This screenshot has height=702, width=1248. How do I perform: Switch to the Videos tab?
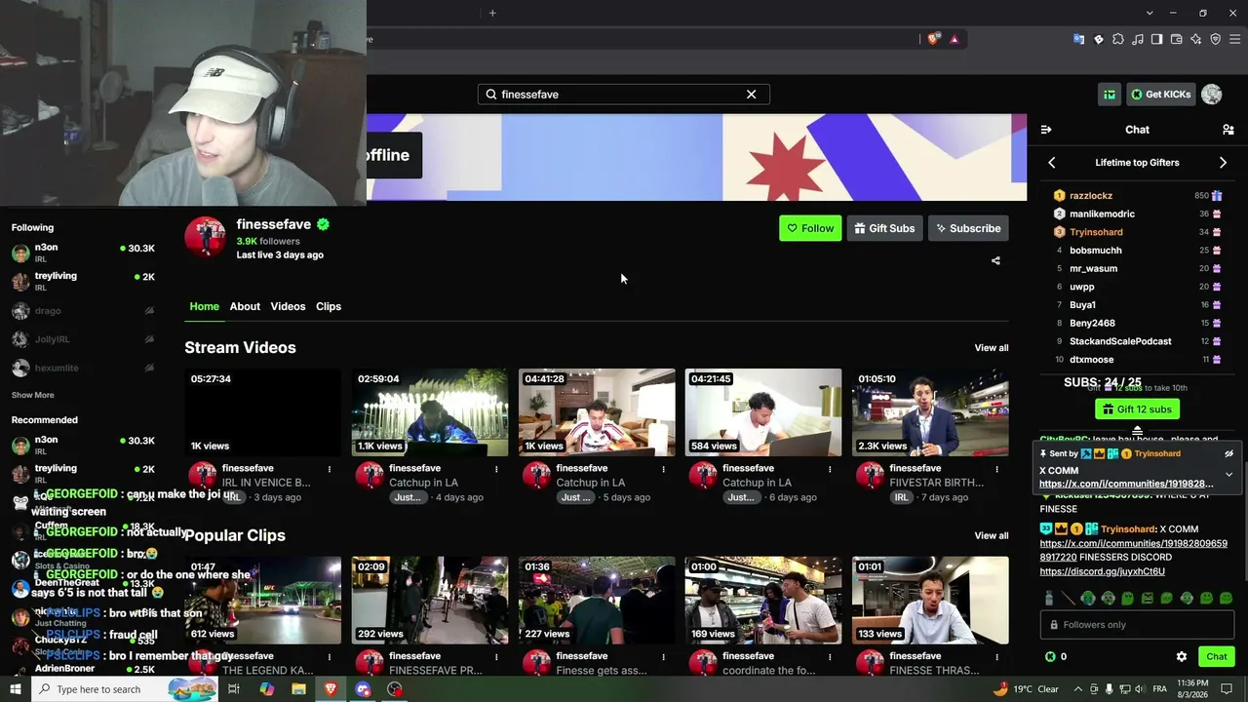pos(288,306)
